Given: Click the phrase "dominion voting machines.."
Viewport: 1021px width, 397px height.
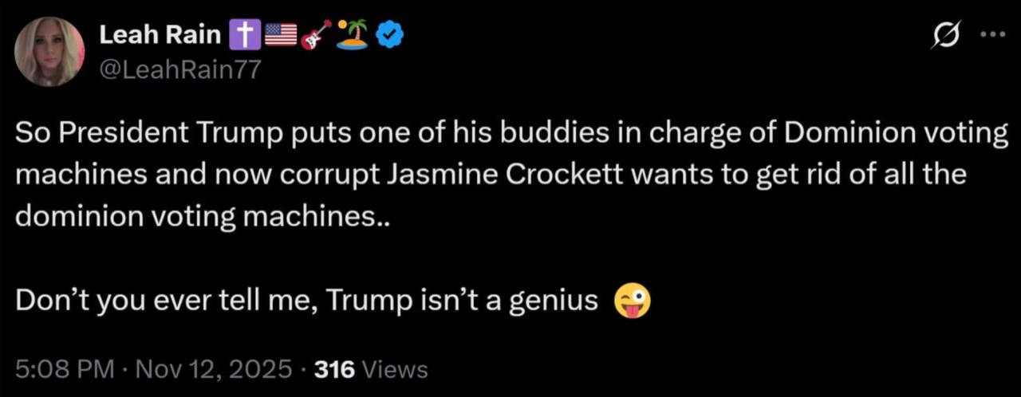Looking at the screenshot, I should click(x=203, y=217).
